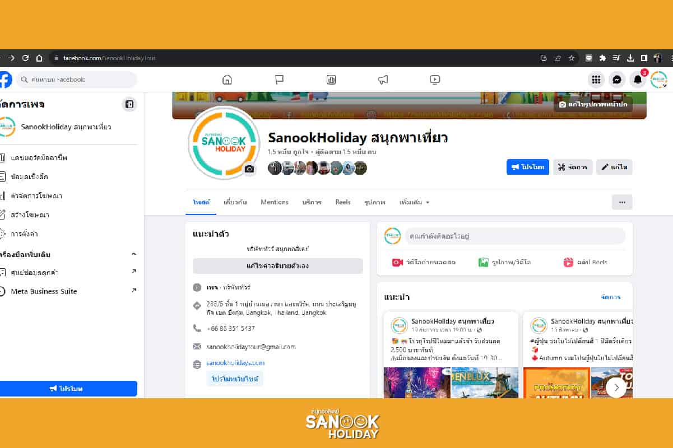Collapse the เครื่องมือเพิ่มเติม sidebar section
Image resolution: width=673 pixels, height=448 pixels.
(x=134, y=253)
